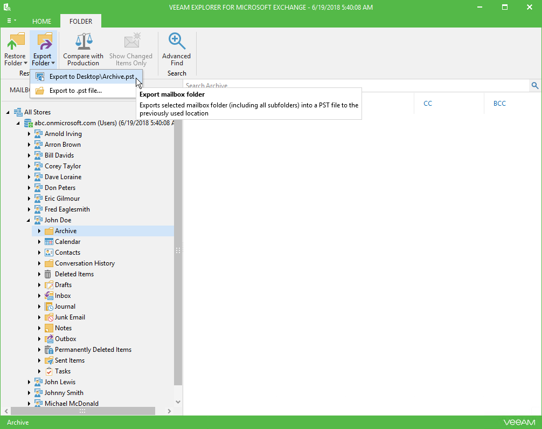The image size is (542, 429).
Task: Expand the Calendar folder subtree
Action: point(39,242)
